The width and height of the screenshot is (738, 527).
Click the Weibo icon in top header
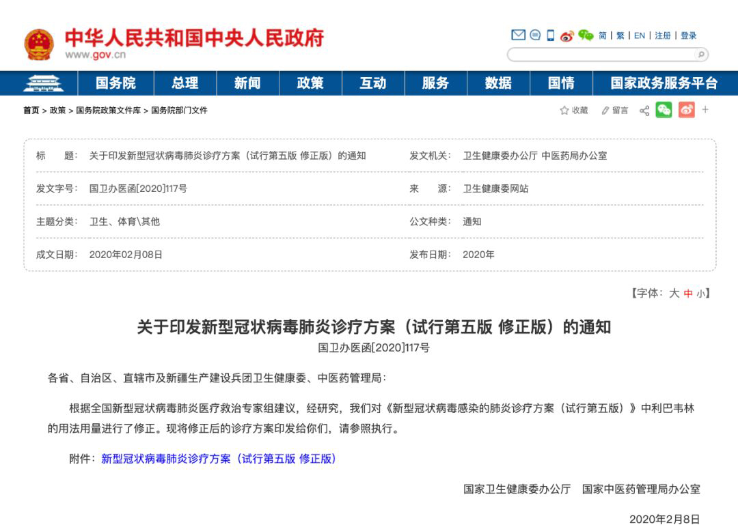point(567,35)
